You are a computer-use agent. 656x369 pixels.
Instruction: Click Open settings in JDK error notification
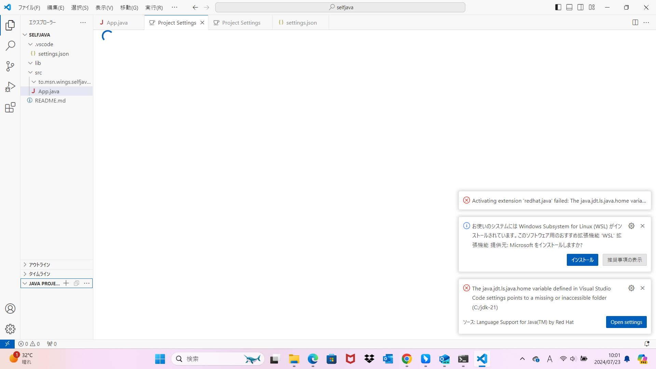(626, 322)
